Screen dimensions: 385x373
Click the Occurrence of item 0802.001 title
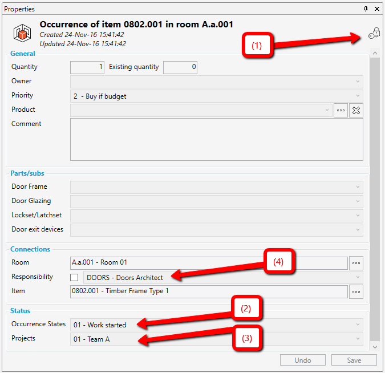(136, 25)
